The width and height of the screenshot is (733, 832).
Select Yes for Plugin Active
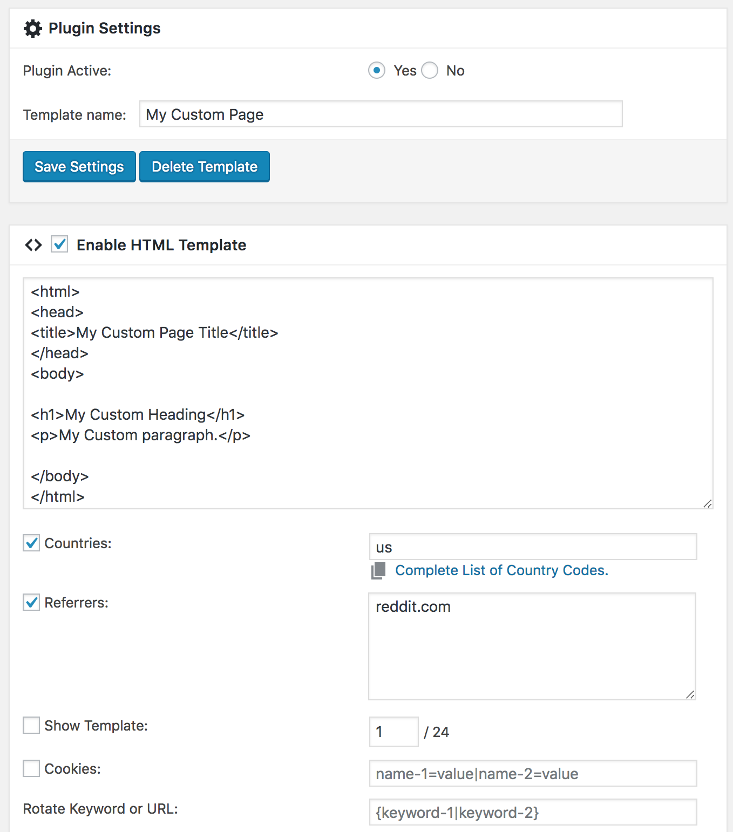pyautogui.click(x=377, y=71)
